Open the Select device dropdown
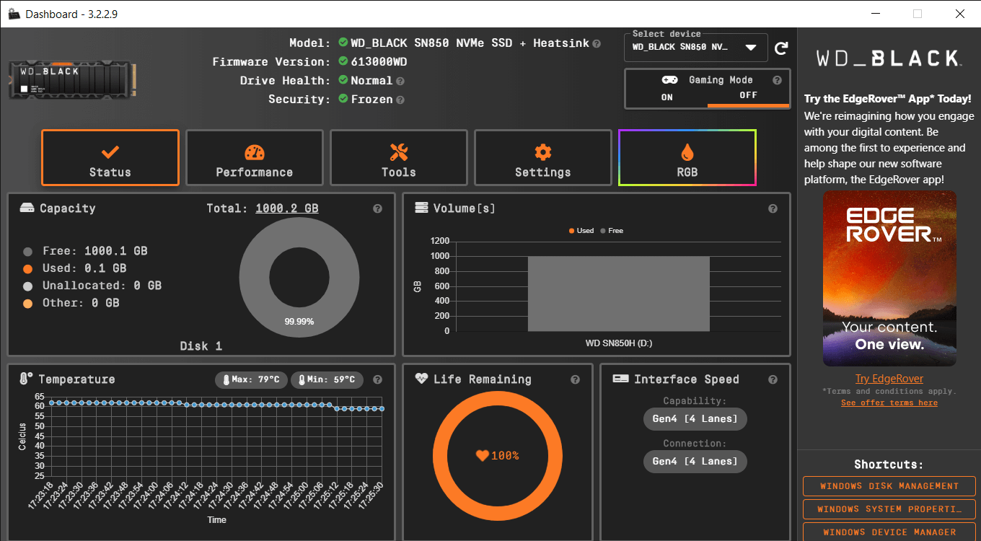 [x=696, y=48]
